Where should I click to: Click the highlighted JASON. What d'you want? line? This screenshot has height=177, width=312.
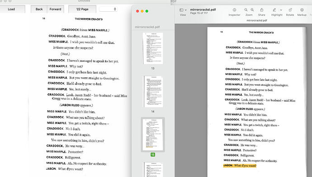[x=240, y=165]
